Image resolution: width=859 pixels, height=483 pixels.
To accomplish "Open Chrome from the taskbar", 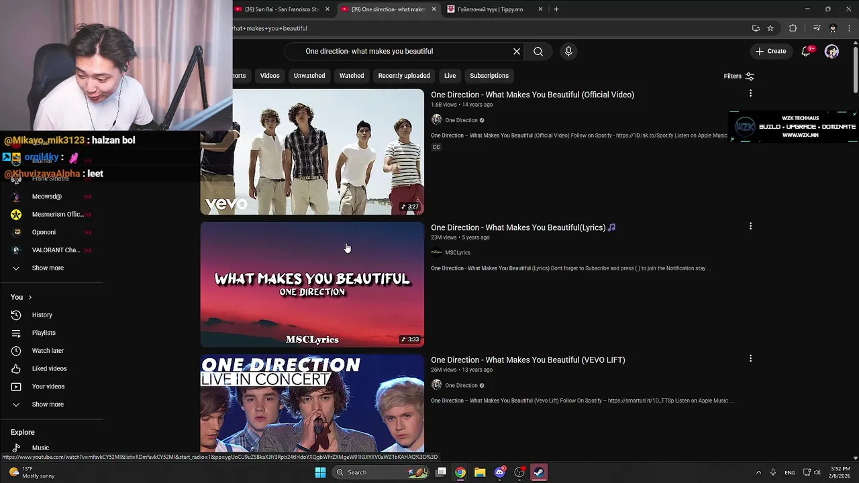I will pos(460,472).
